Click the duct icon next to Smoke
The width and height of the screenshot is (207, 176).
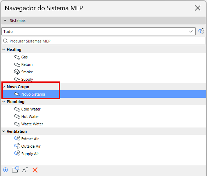17,72
